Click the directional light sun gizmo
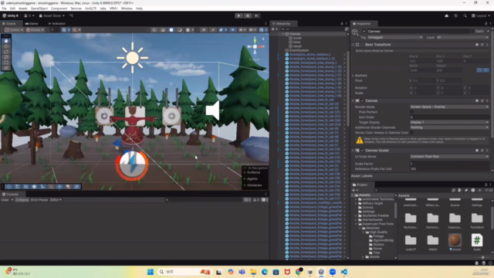 (x=132, y=58)
